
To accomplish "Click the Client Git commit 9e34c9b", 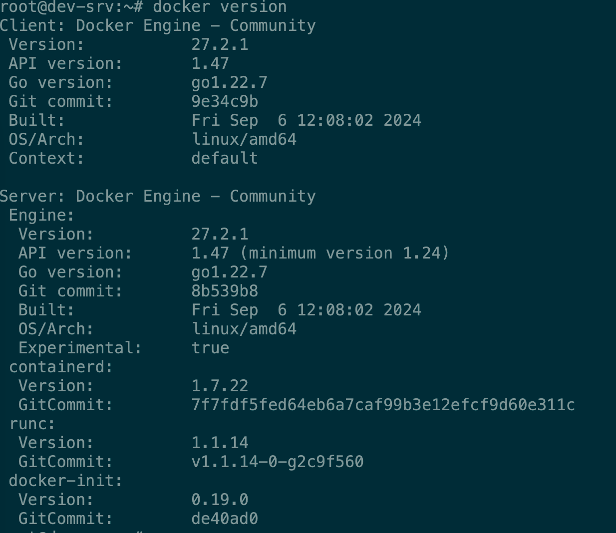I will click(225, 101).
